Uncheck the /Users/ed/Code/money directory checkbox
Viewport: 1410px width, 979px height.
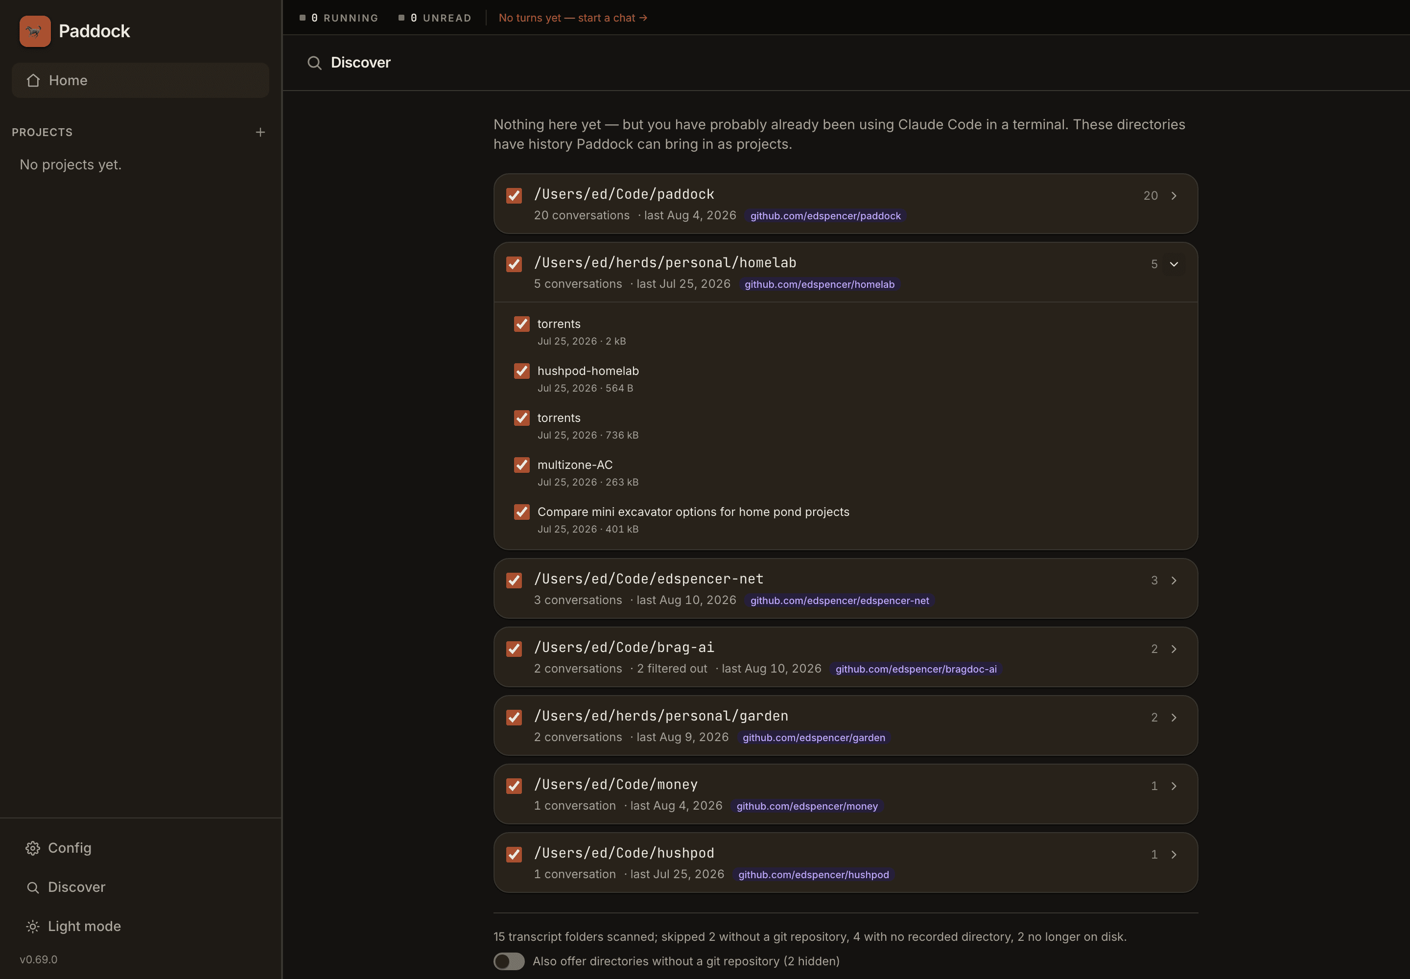coord(514,787)
